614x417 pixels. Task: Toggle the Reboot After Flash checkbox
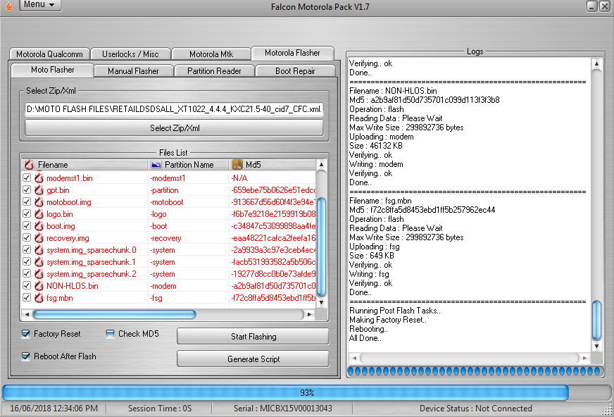click(x=26, y=356)
